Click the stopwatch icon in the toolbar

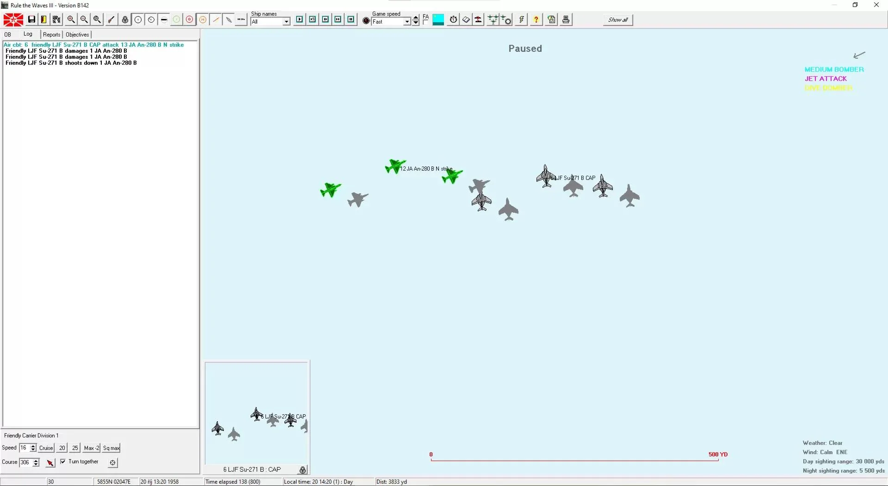(x=453, y=19)
